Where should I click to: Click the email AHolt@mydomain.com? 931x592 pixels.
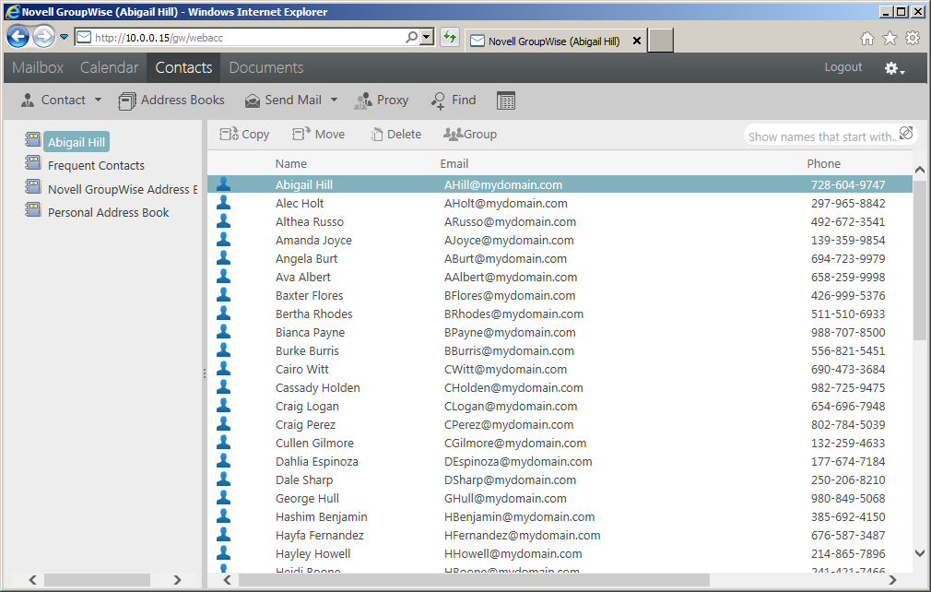[x=506, y=203]
